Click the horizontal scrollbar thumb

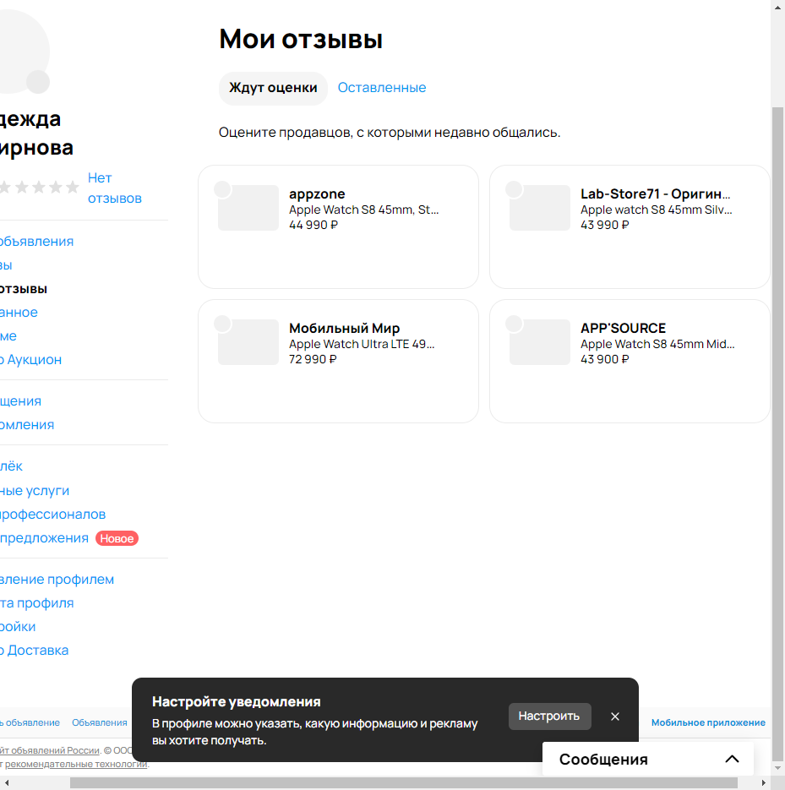[x=404, y=783]
